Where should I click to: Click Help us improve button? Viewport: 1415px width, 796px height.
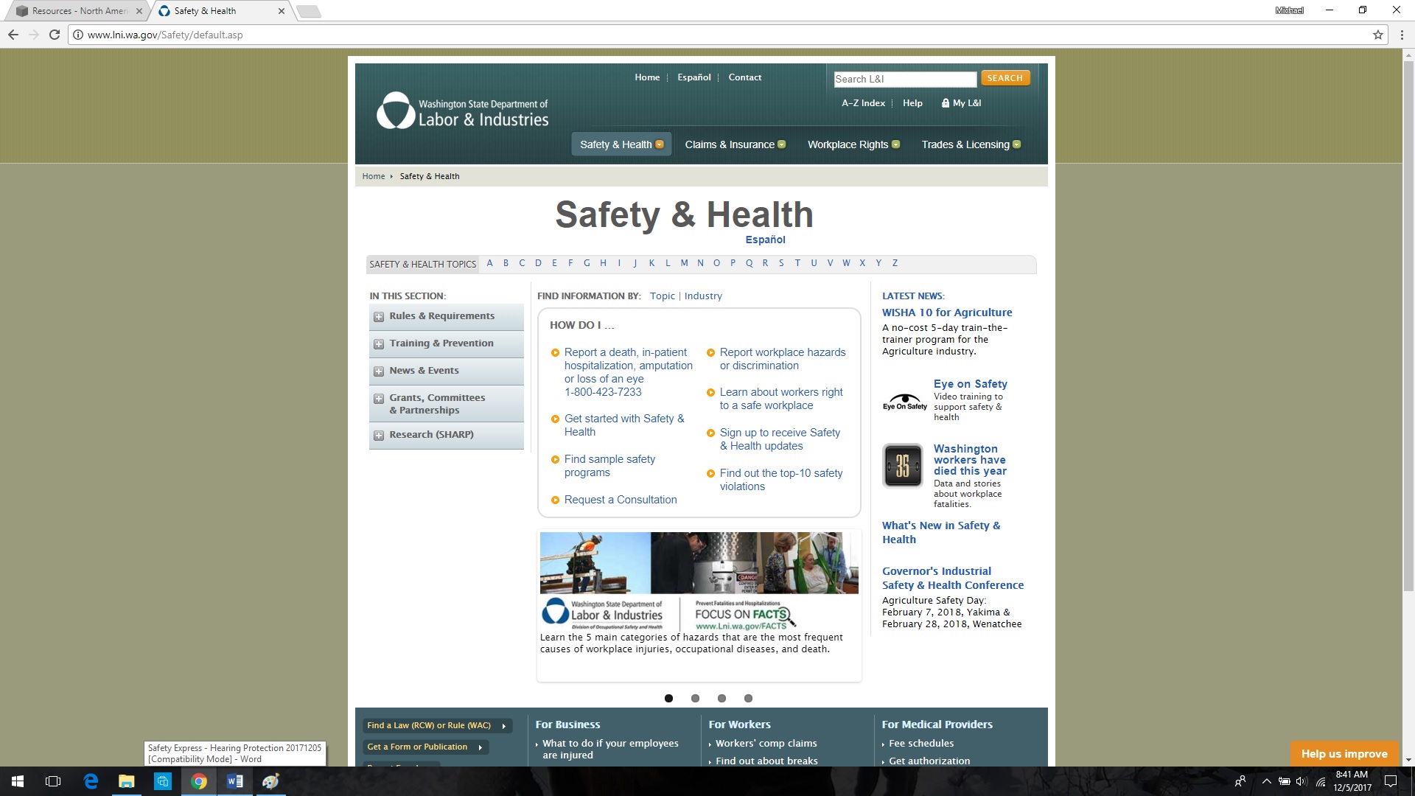(1344, 754)
